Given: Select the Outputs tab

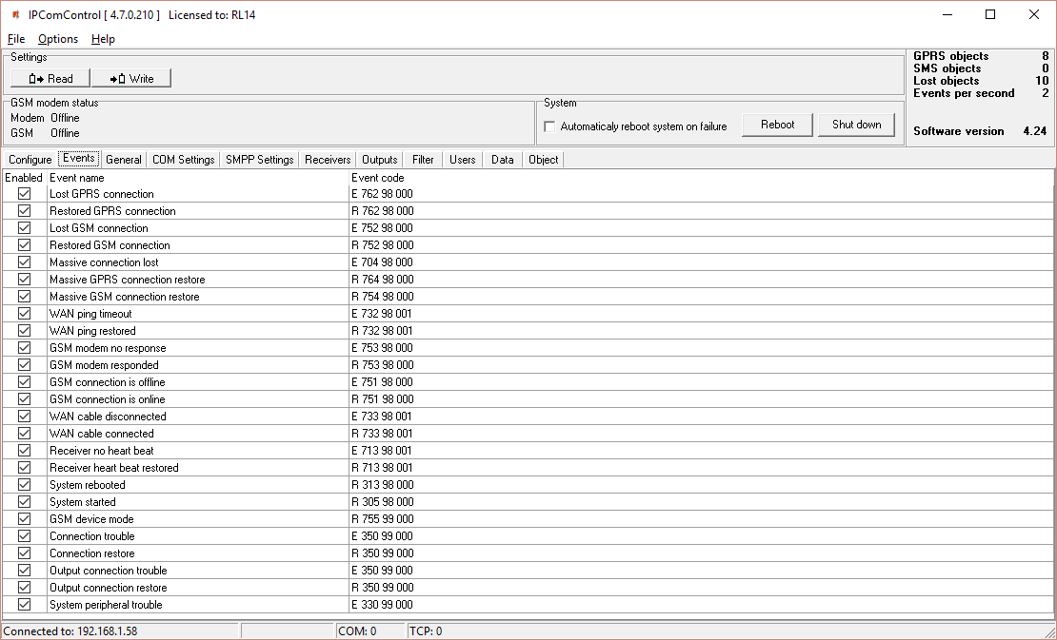Looking at the screenshot, I should coord(380,160).
